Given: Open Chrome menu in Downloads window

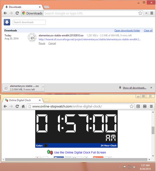Looking at the screenshot, I should (x=152, y=13).
